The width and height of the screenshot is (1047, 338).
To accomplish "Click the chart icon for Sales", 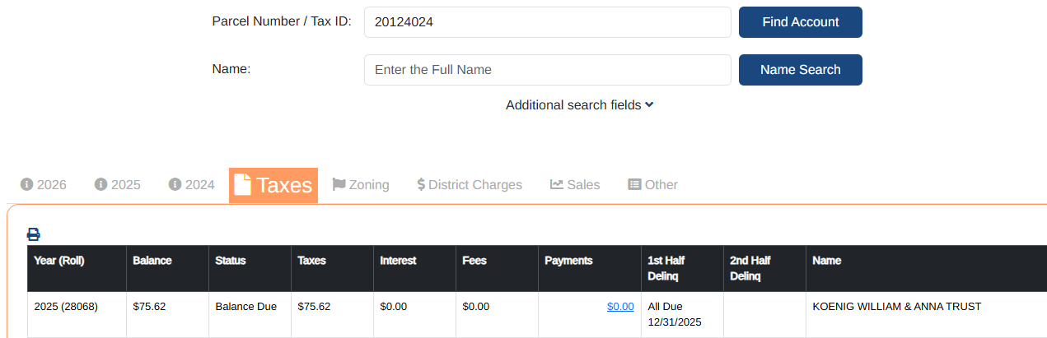I will click(x=557, y=184).
